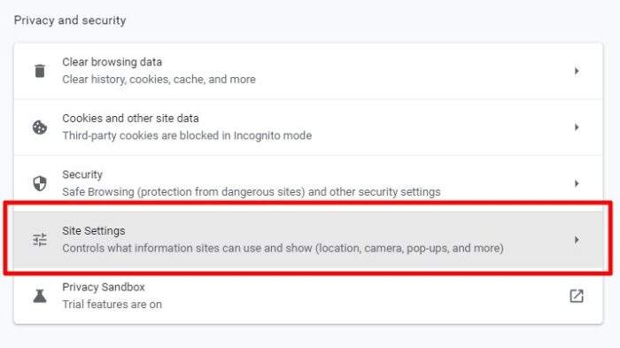Click the cookie icon
The height and width of the screenshot is (348, 620).
[40, 128]
